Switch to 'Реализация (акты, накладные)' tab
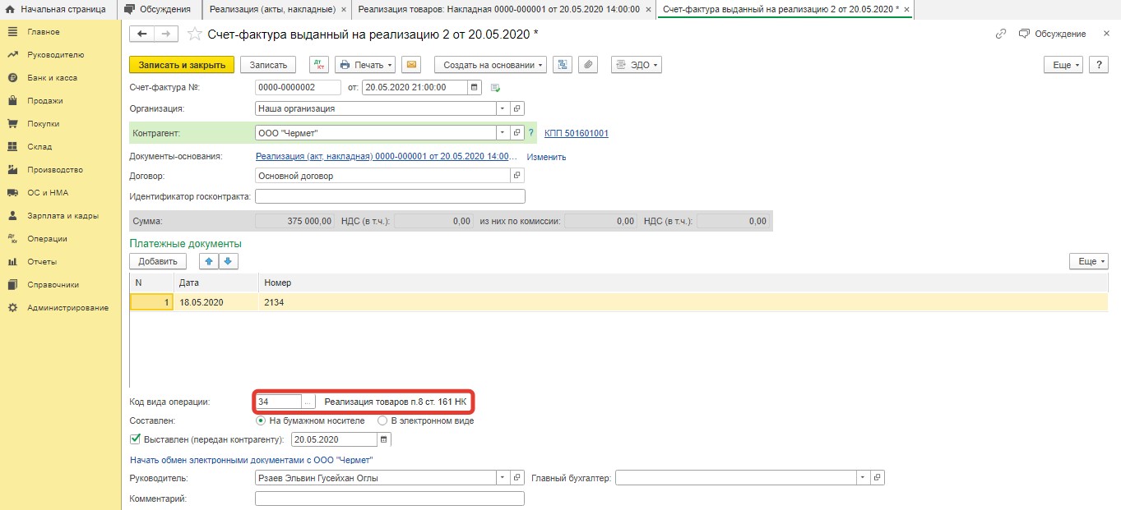 click(272, 10)
